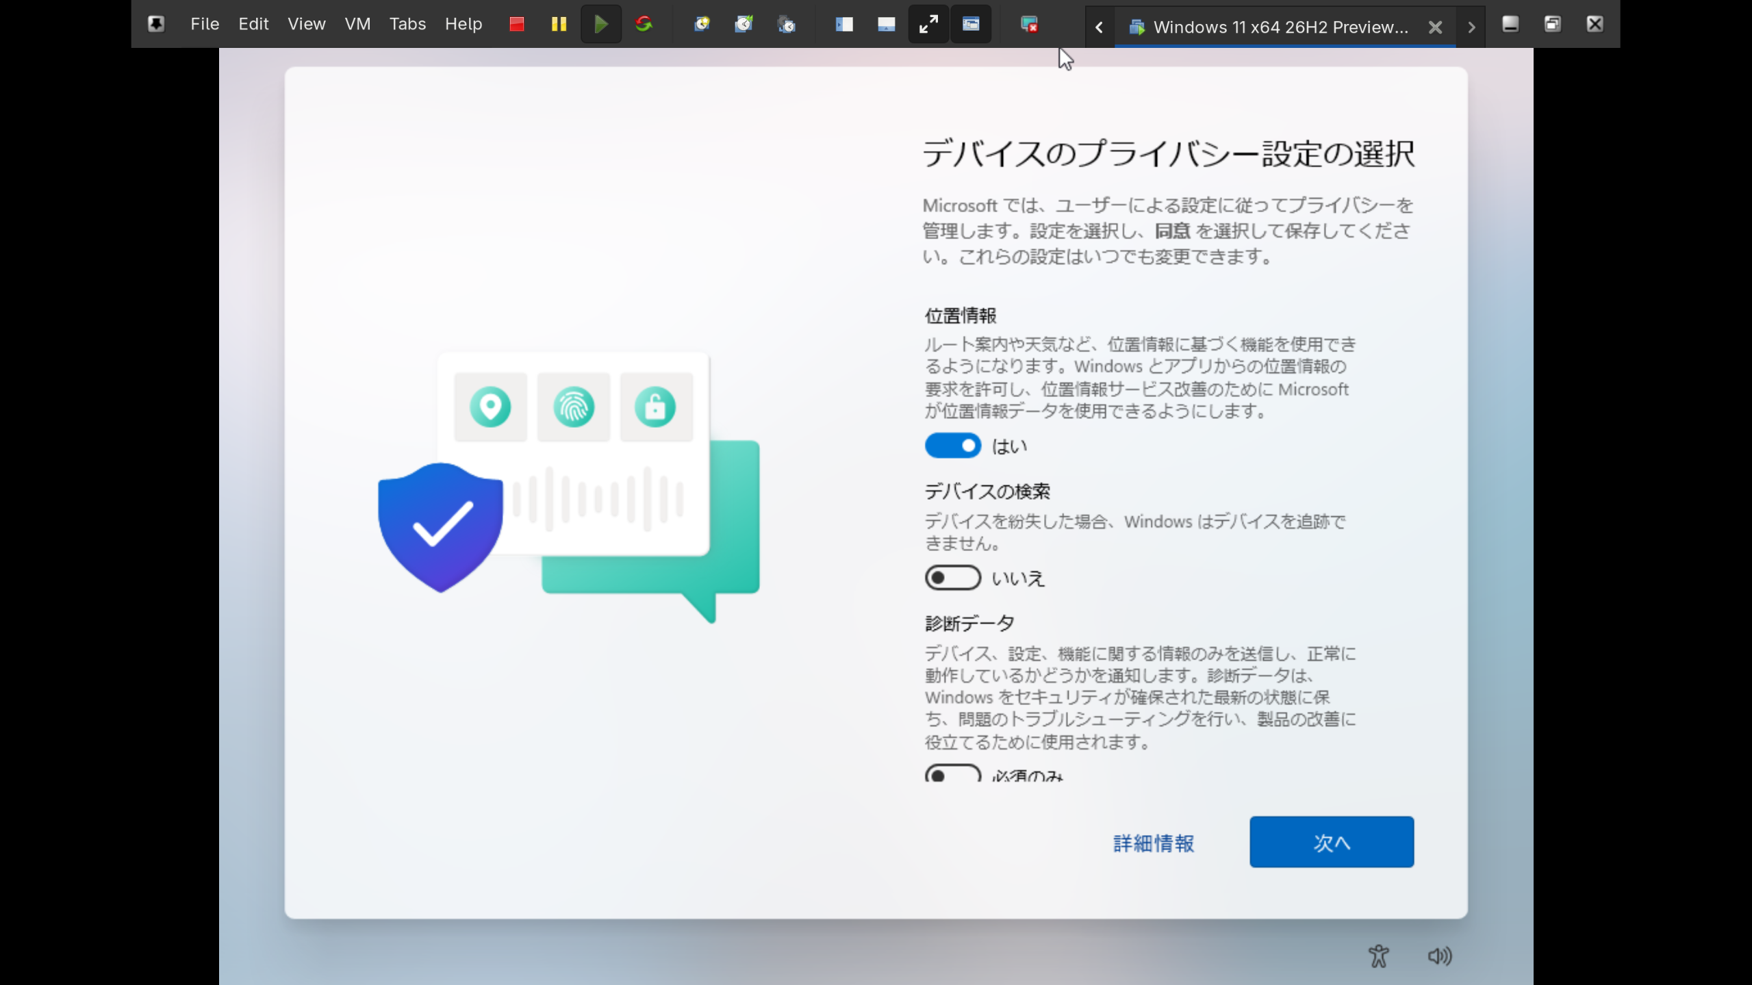1752x985 pixels.
Task: Click the 位置情報 section label
Action: coord(960,316)
